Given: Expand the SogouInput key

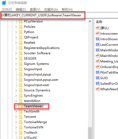Looking at the screenshot, I should pyautogui.click(x=16, y=69).
